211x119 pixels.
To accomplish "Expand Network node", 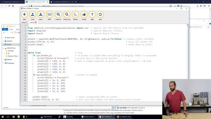I will [x=3, y=59].
